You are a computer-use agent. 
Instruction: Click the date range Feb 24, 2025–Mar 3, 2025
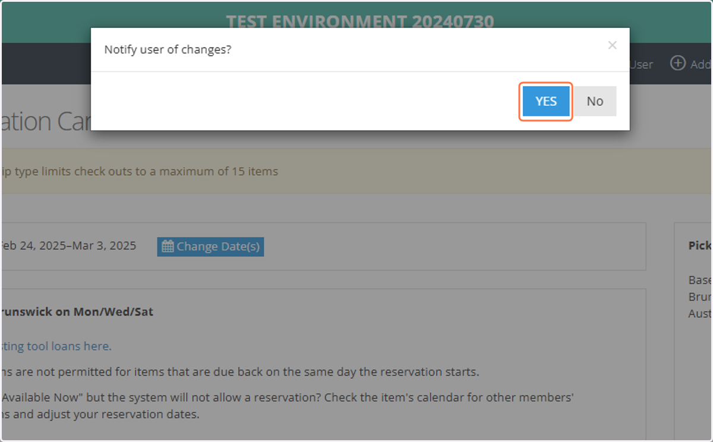point(68,245)
